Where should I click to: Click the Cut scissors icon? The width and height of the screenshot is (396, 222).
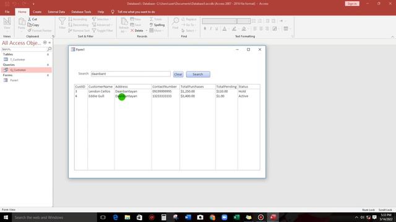click(30, 19)
